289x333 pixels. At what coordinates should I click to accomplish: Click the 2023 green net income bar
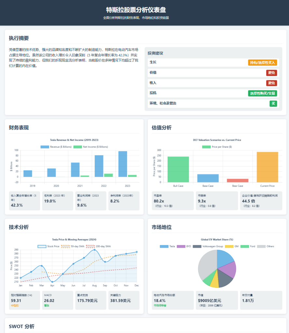tap(132, 176)
